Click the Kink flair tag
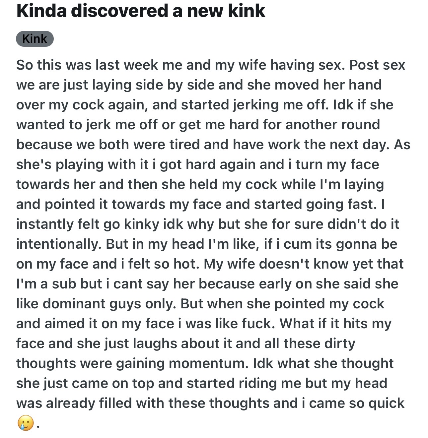Image resolution: width=428 pixels, height=438 pixels. click(35, 39)
